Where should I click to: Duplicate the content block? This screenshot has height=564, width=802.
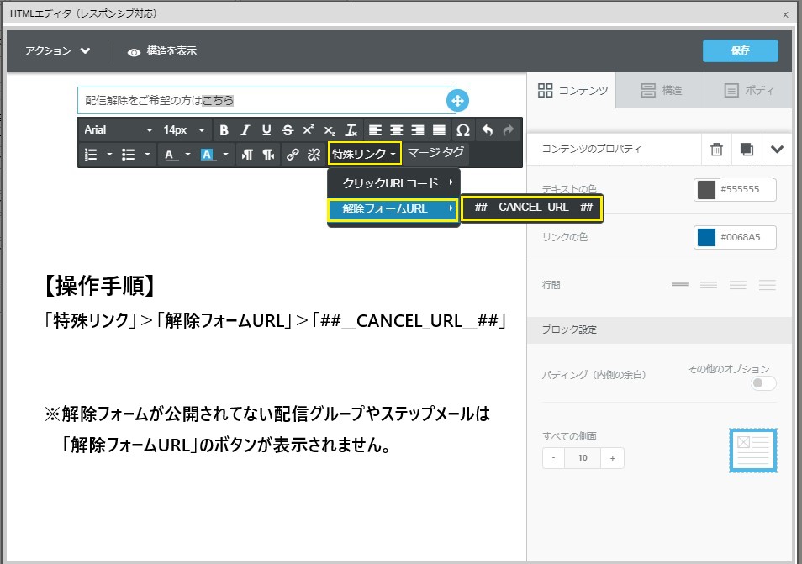pyautogui.click(x=747, y=150)
